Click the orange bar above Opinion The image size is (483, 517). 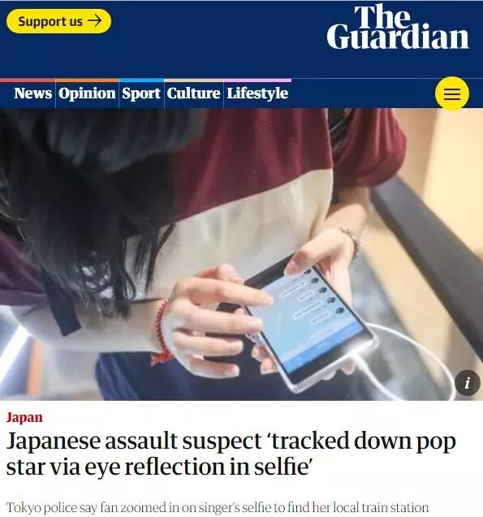(87, 80)
